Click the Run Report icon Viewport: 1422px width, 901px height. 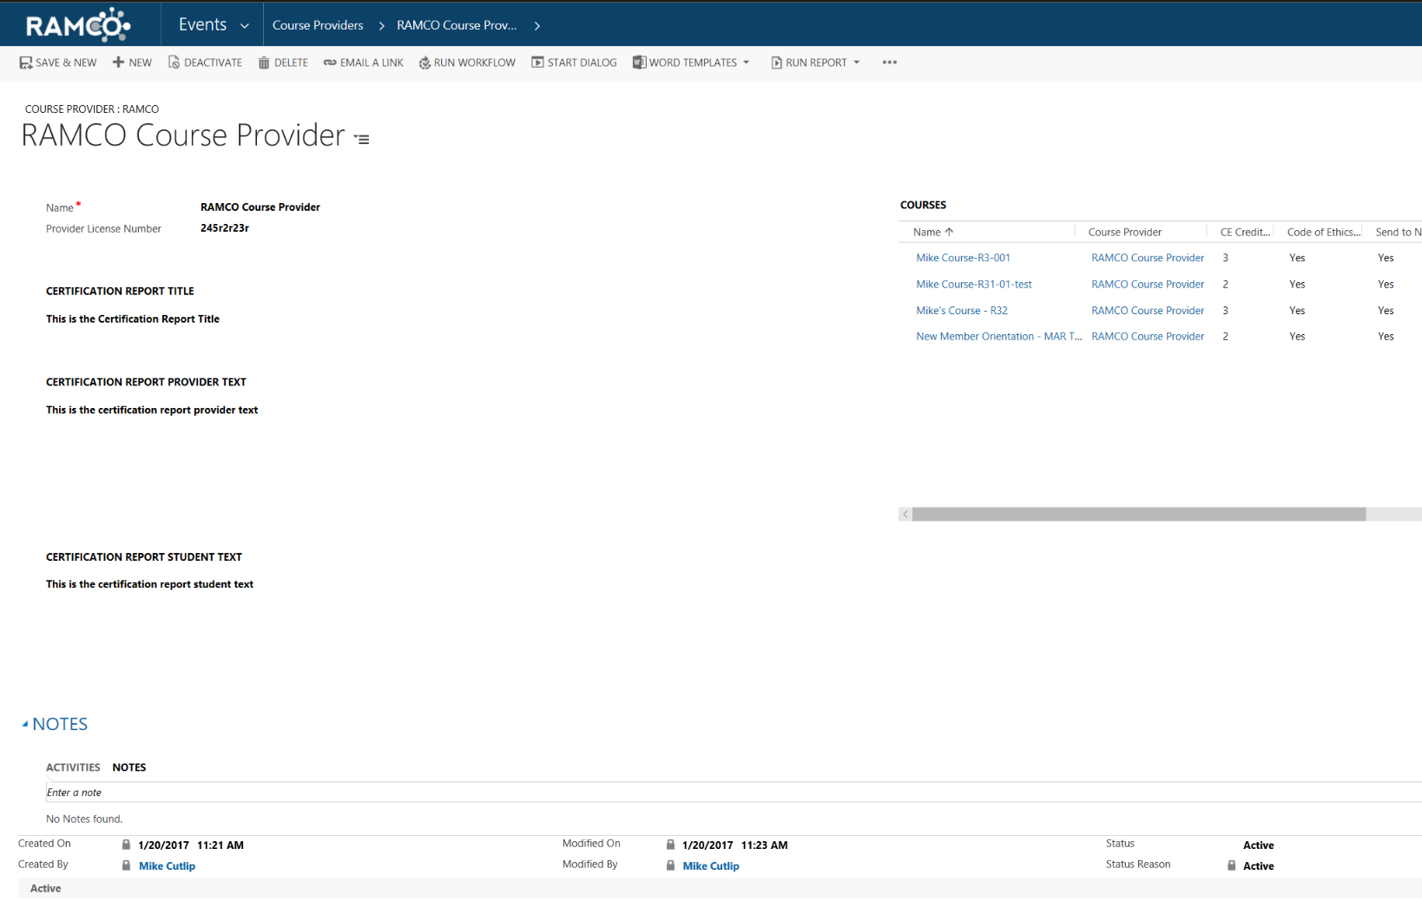(x=776, y=62)
